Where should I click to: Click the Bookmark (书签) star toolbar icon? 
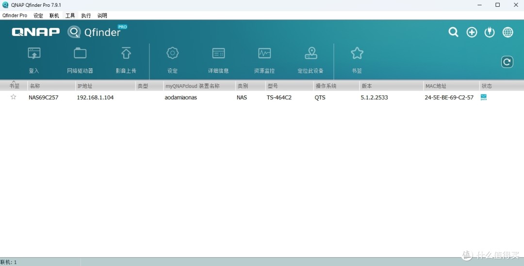pyautogui.click(x=357, y=53)
